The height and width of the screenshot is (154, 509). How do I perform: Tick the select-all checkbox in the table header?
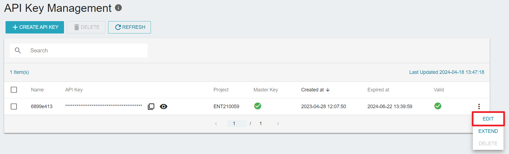pos(14,90)
